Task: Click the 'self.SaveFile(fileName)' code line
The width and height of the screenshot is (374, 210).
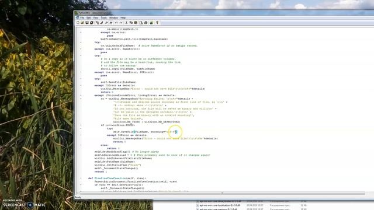Action: coord(119,82)
